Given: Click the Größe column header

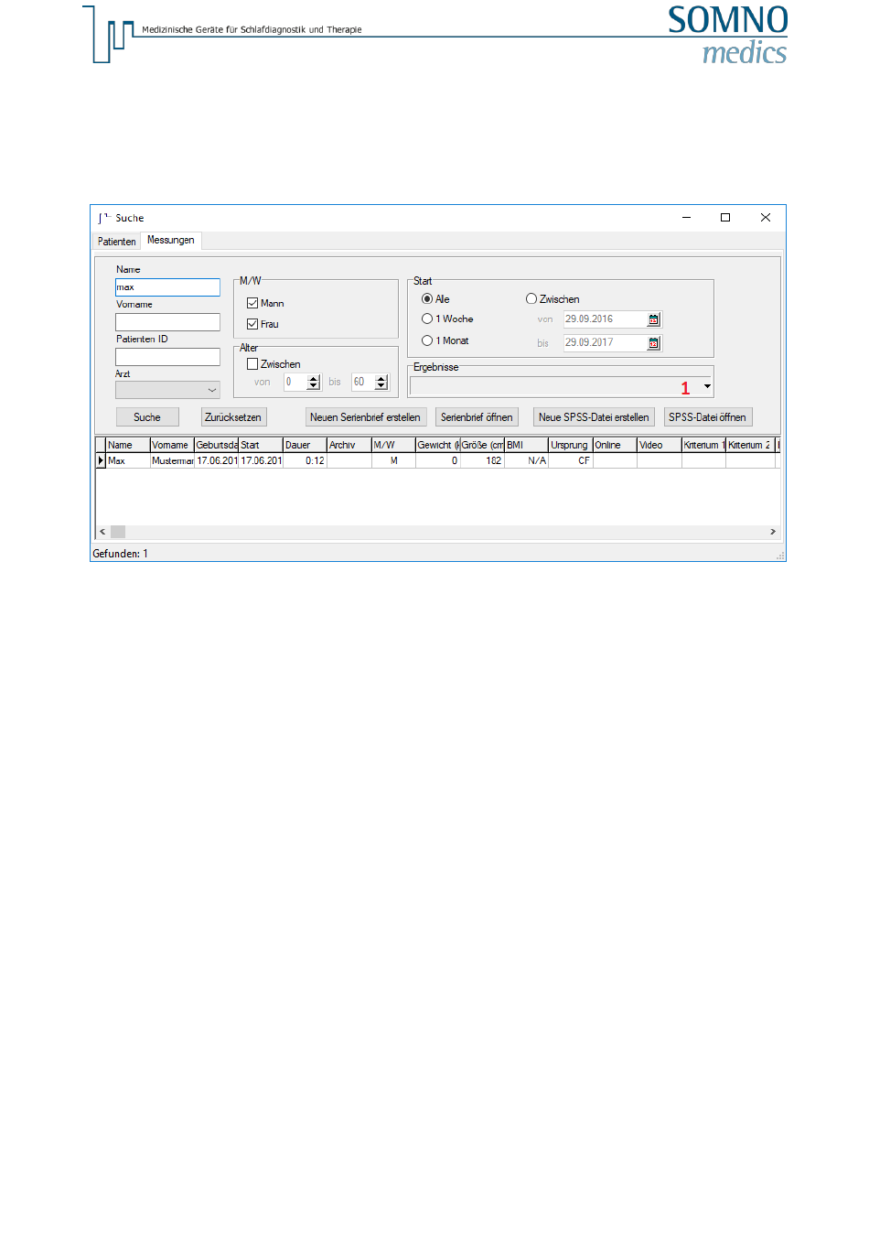Looking at the screenshot, I should point(482,445).
